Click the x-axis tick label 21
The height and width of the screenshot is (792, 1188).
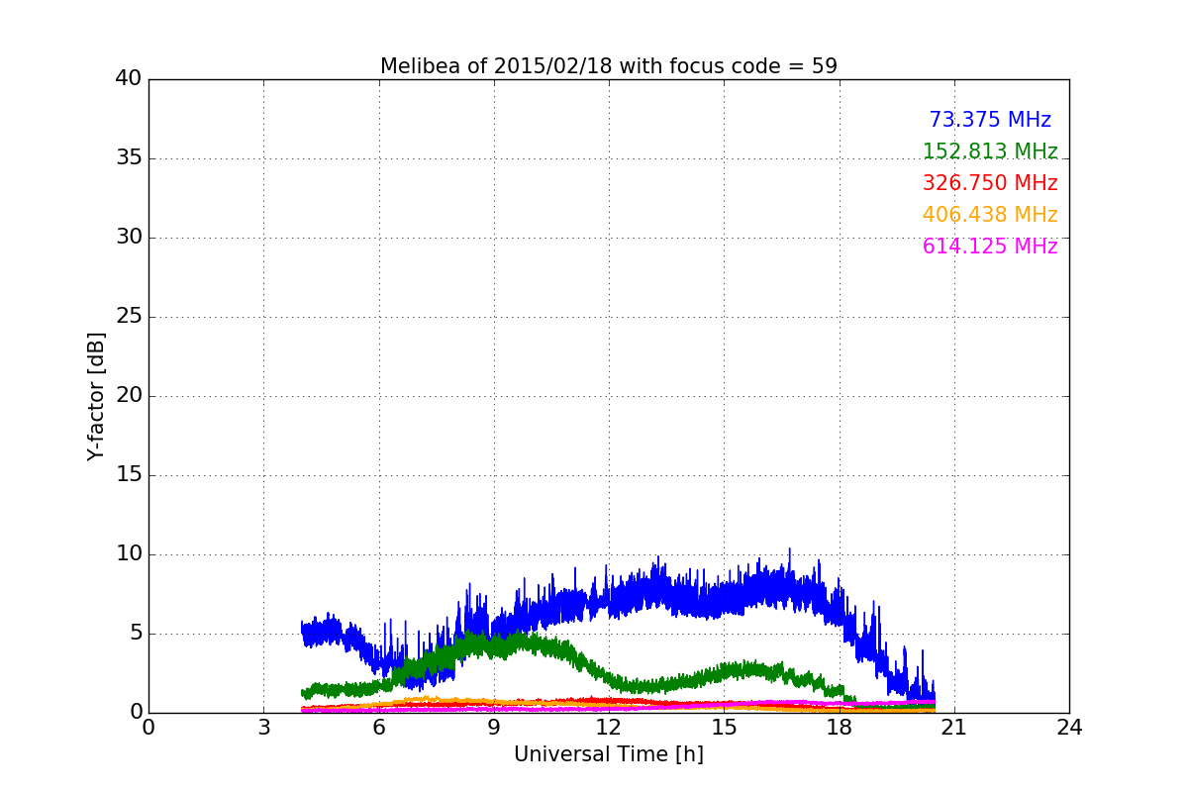pyautogui.click(x=954, y=728)
